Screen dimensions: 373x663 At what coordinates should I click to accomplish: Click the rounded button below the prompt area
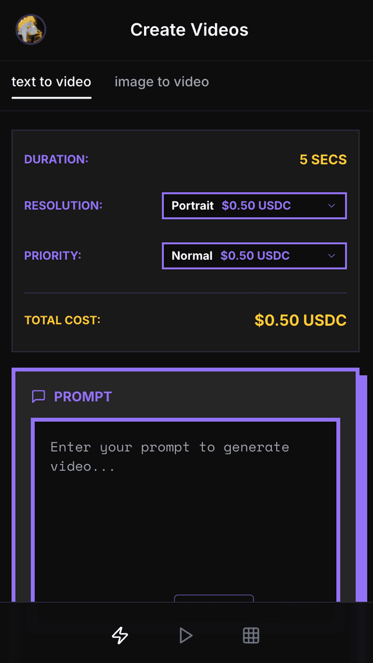213,601
